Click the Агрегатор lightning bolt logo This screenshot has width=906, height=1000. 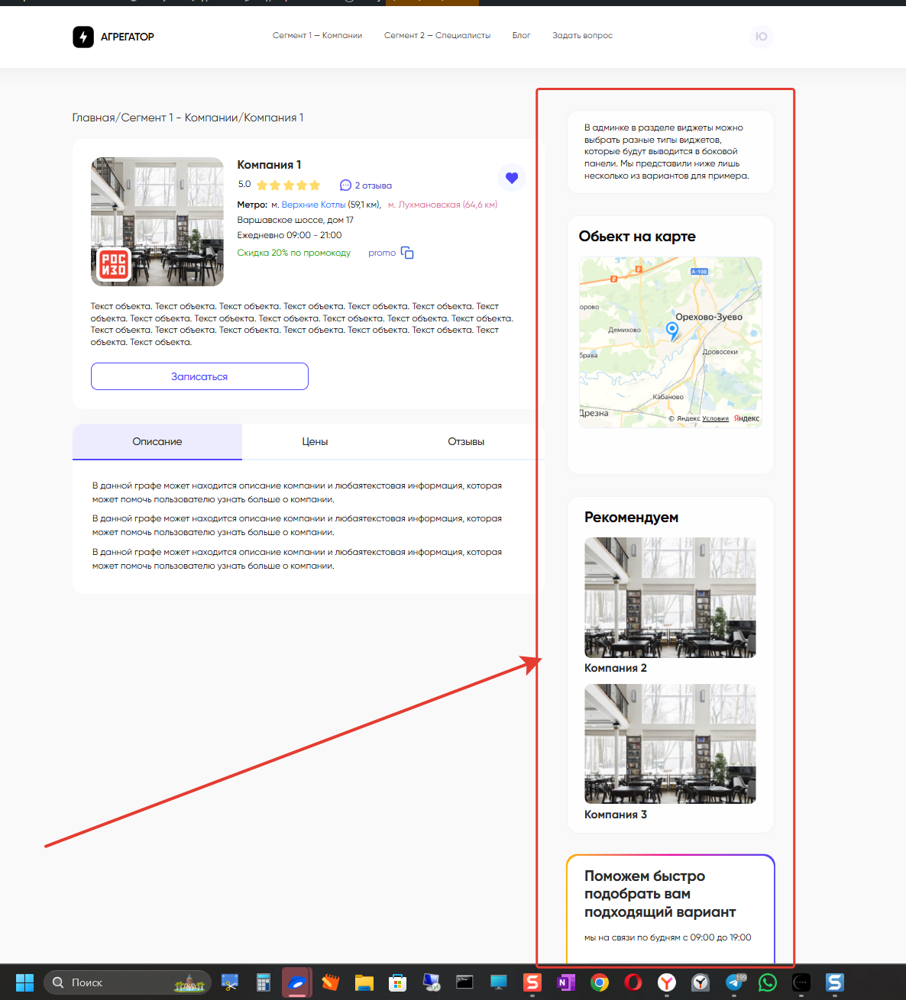(83, 37)
